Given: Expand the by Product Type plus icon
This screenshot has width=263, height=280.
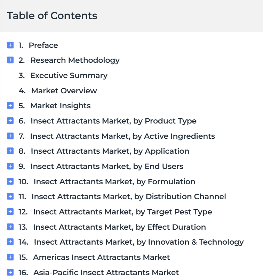Looking at the screenshot, I should (x=10, y=121).
